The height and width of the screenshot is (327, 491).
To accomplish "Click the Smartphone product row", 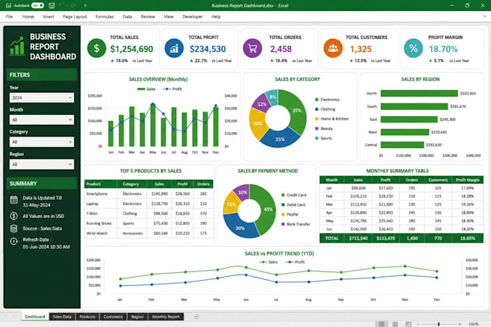I will (x=149, y=193).
